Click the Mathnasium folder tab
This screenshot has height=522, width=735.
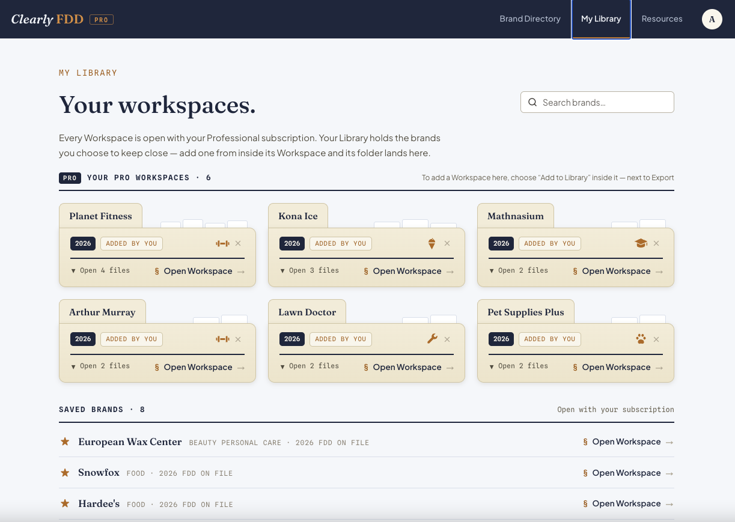[516, 216]
